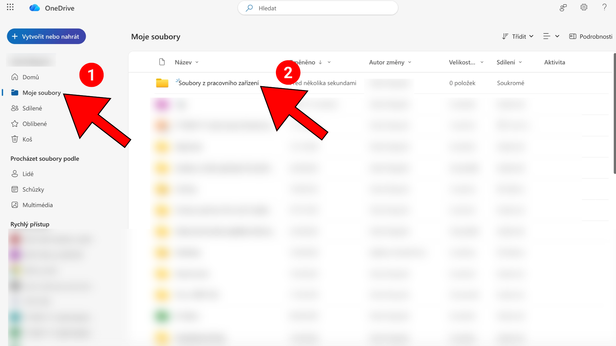Open folder Soubory z pracovního zařízení

pos(218,83)
